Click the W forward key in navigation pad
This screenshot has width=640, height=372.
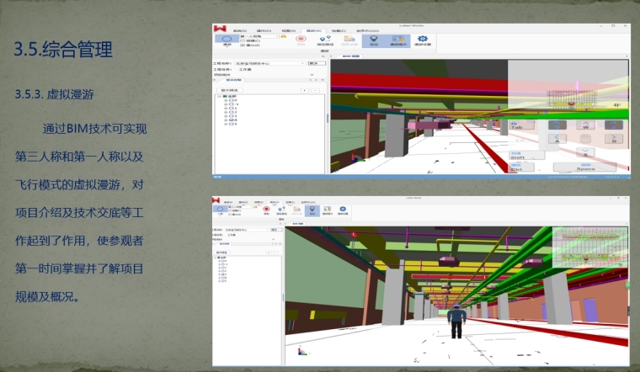pyautogui.click(x=584, y=125)
